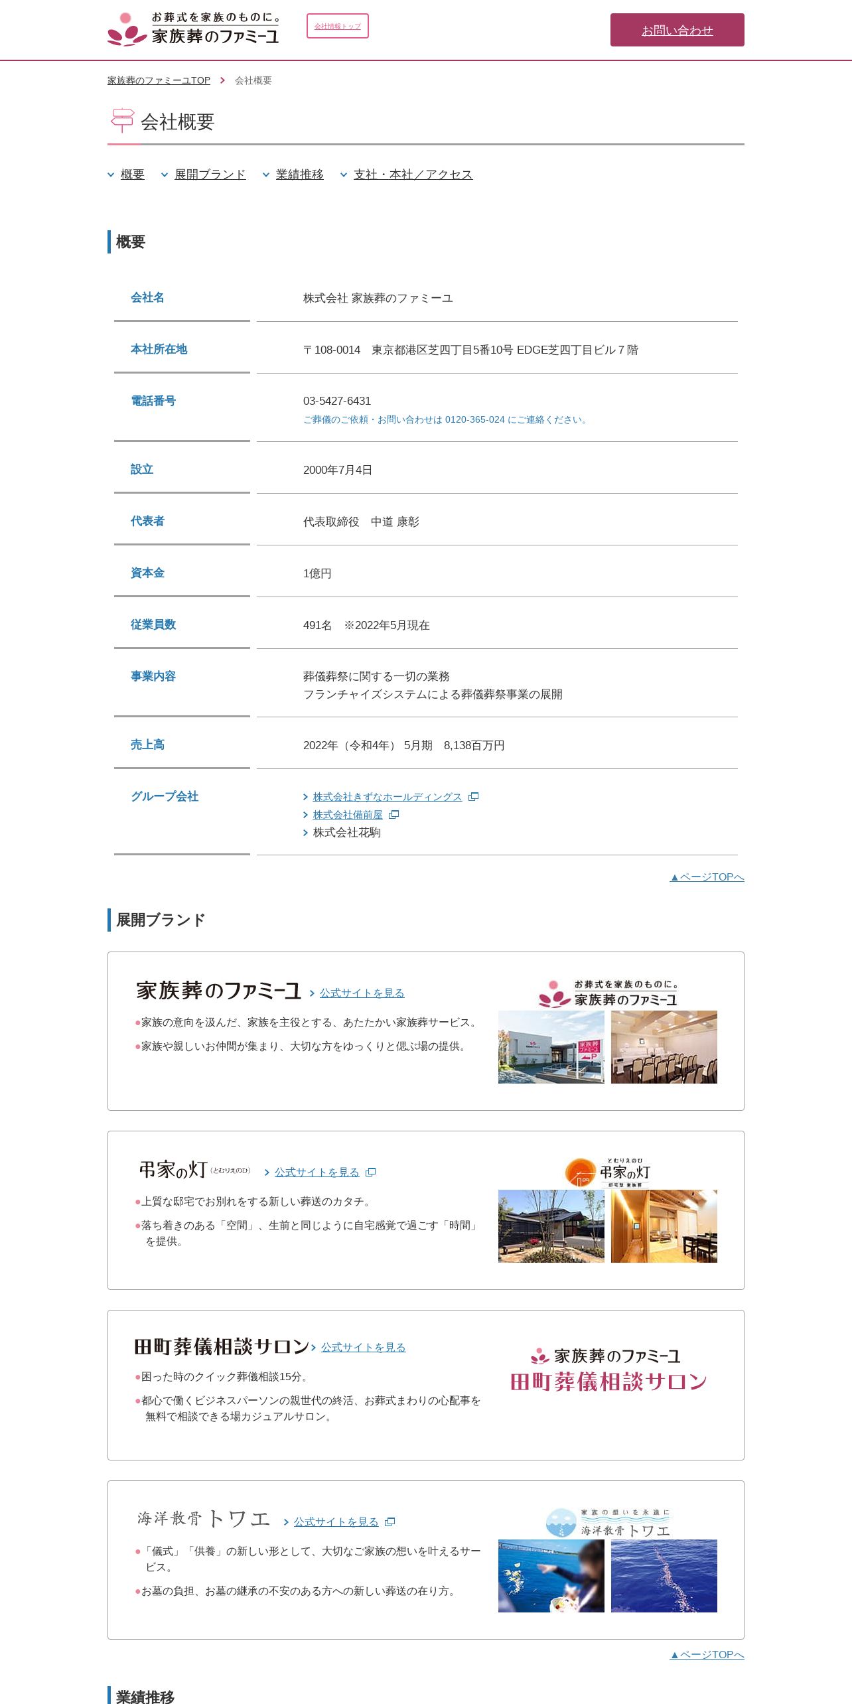Click the 弔家の灯 orange logo image
Viewport: 852px width, 1704px height.
(608, 1173)
